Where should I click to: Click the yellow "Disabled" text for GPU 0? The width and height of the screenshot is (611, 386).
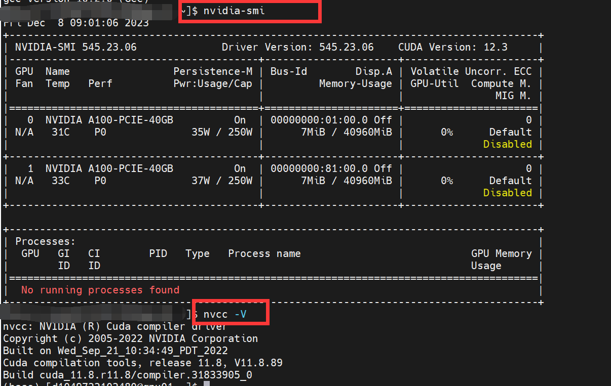(508, 144)
